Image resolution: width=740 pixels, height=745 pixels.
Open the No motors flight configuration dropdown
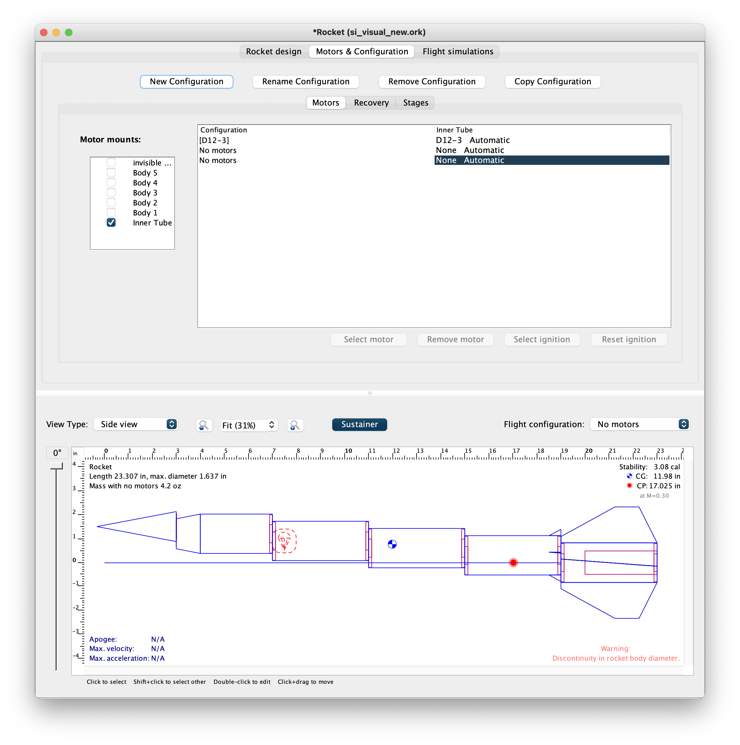coord(640,424)
